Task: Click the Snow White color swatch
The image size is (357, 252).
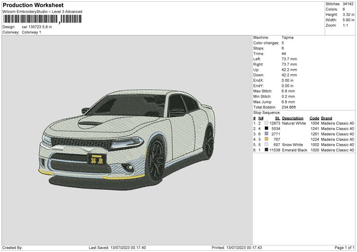Action: (265, 144)
